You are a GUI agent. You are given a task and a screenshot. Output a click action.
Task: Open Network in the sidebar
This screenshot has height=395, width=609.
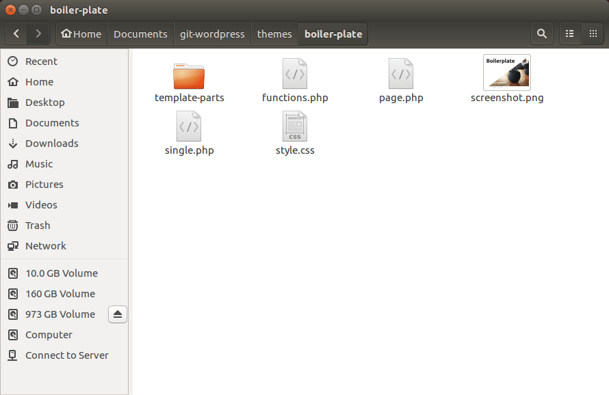(x=45, y=246)
